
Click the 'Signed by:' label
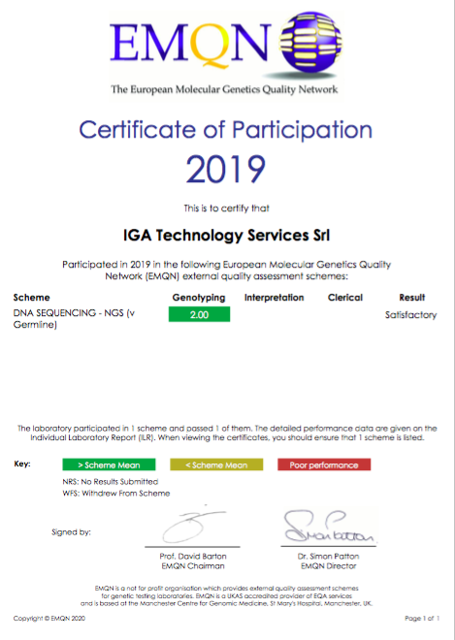click(71, 532)
